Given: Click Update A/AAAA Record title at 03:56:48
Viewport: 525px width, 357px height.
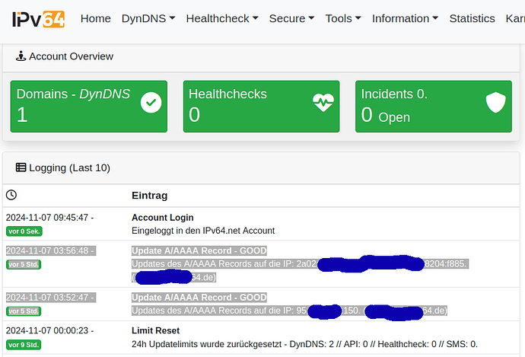Looking at the screenshot, I should [x=199, y=250].
